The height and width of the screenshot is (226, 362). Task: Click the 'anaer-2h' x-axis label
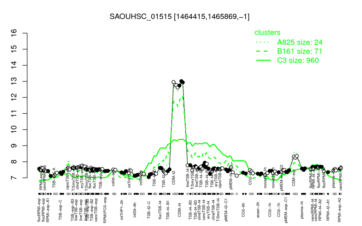click(x=258, y=210)
